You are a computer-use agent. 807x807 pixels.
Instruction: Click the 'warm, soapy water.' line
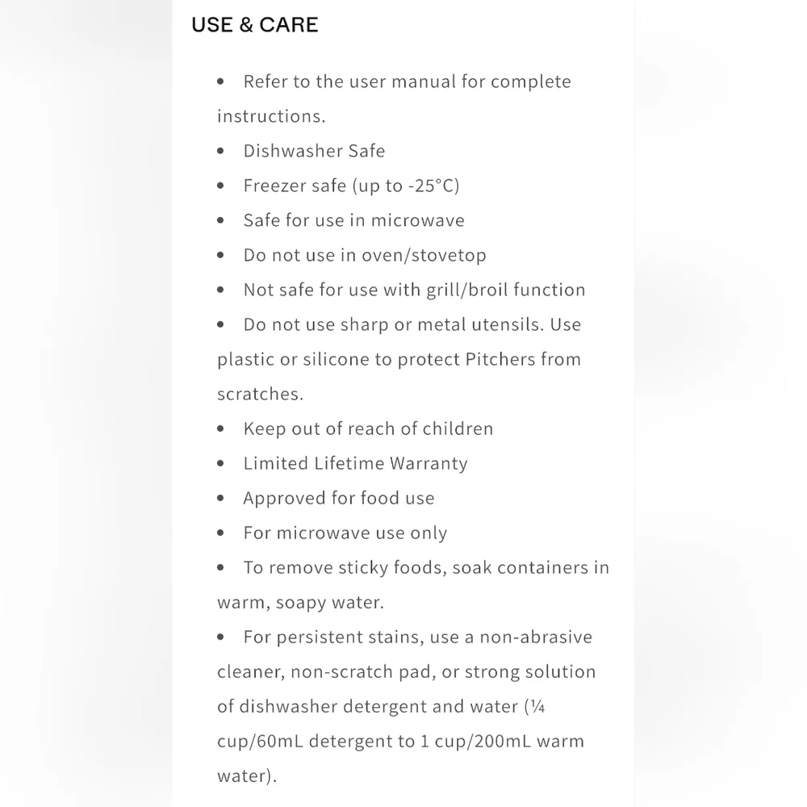click(x=300, y=602)
